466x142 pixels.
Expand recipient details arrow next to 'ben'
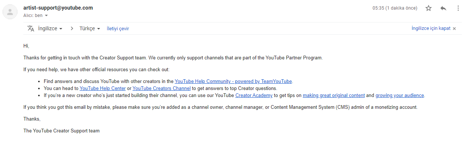(46, 15)
